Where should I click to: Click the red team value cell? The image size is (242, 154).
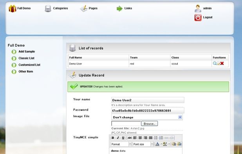click(x=150, y=64)
